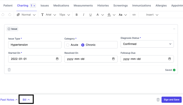Click the redo icon in toolbar
The width and height of the screenshot is (183, 105).
tap(10, 15)
